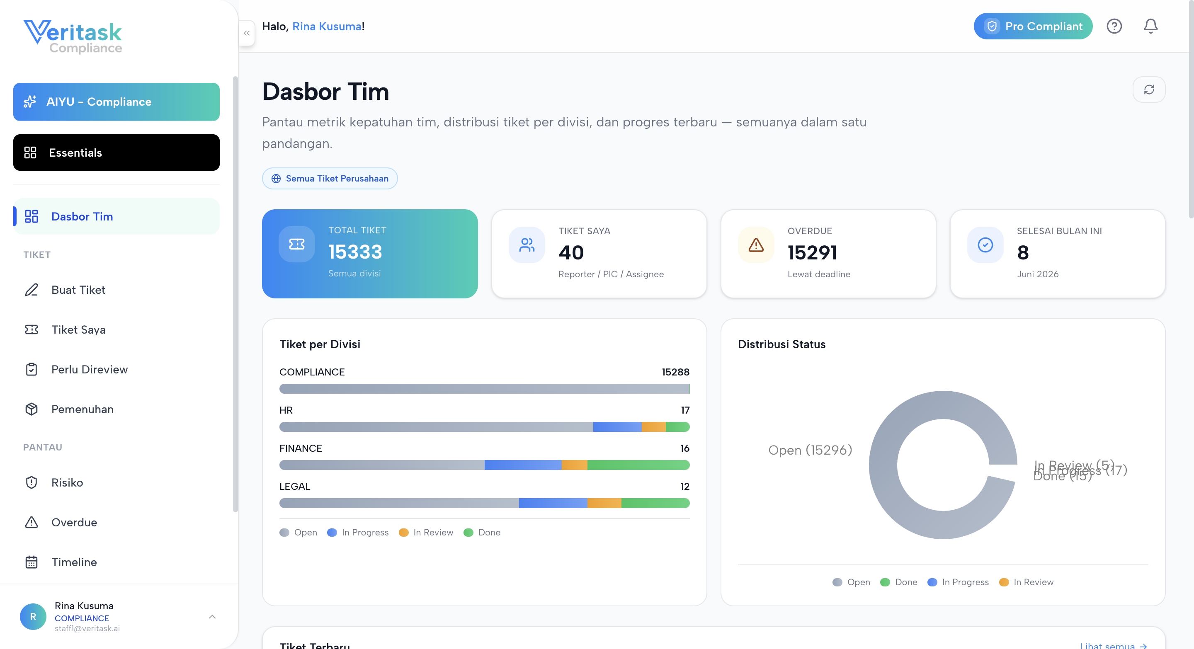Open the Semua Tiket Perusahaan filter
The image size is (1194, 649).
coord(330,178)
